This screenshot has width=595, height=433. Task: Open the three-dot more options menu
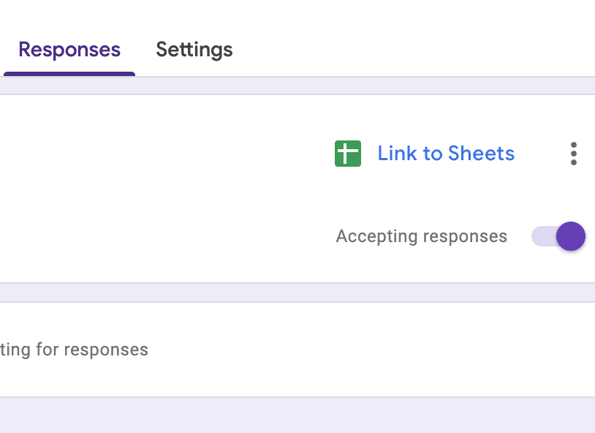(573, 154)
